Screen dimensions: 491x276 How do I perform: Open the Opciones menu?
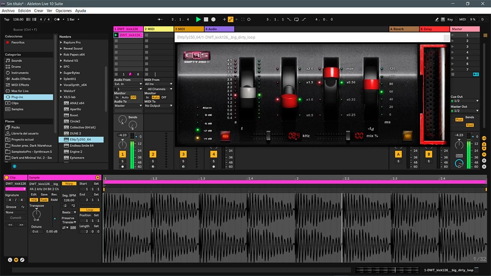[63, 11]
